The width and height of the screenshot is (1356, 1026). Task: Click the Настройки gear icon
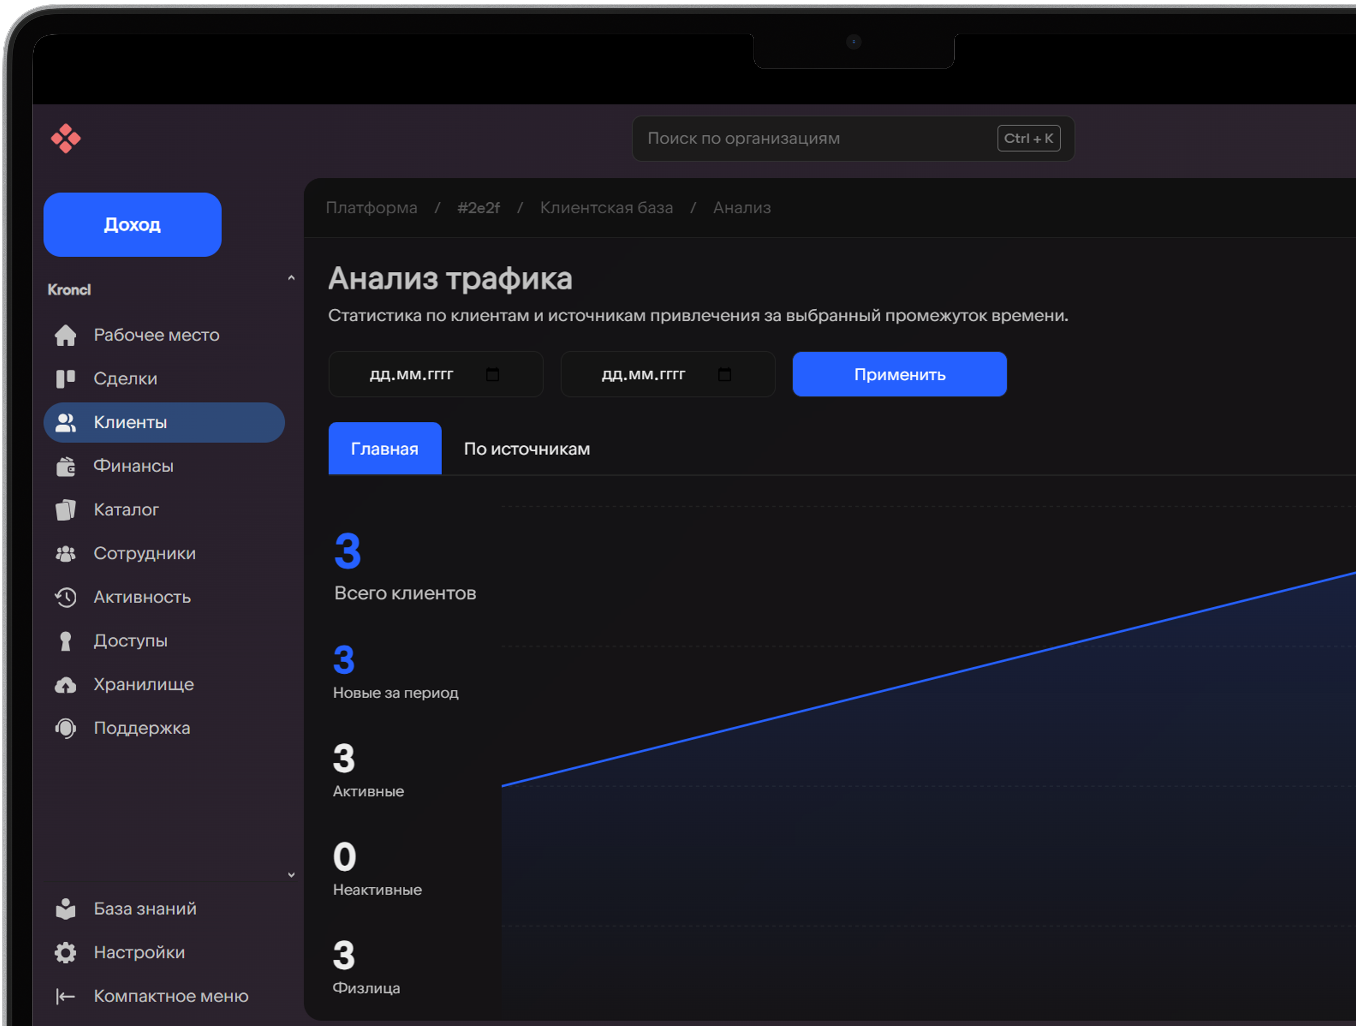(x=66, y=953)
